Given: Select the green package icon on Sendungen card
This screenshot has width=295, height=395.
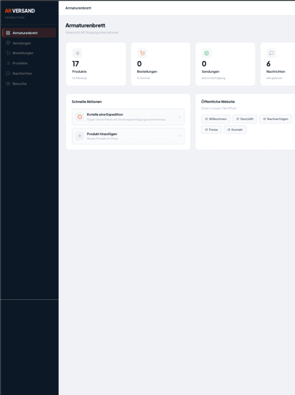Looking at the screenshot, I should click(207, 53).
